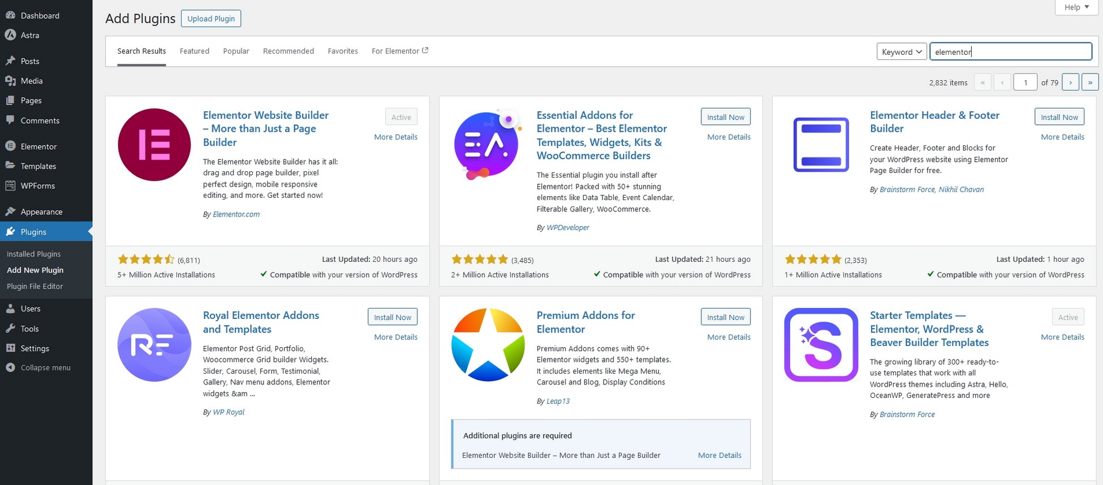1103x485 pixels.
Task: Click the Plugins plug icon
Action: 10,232
